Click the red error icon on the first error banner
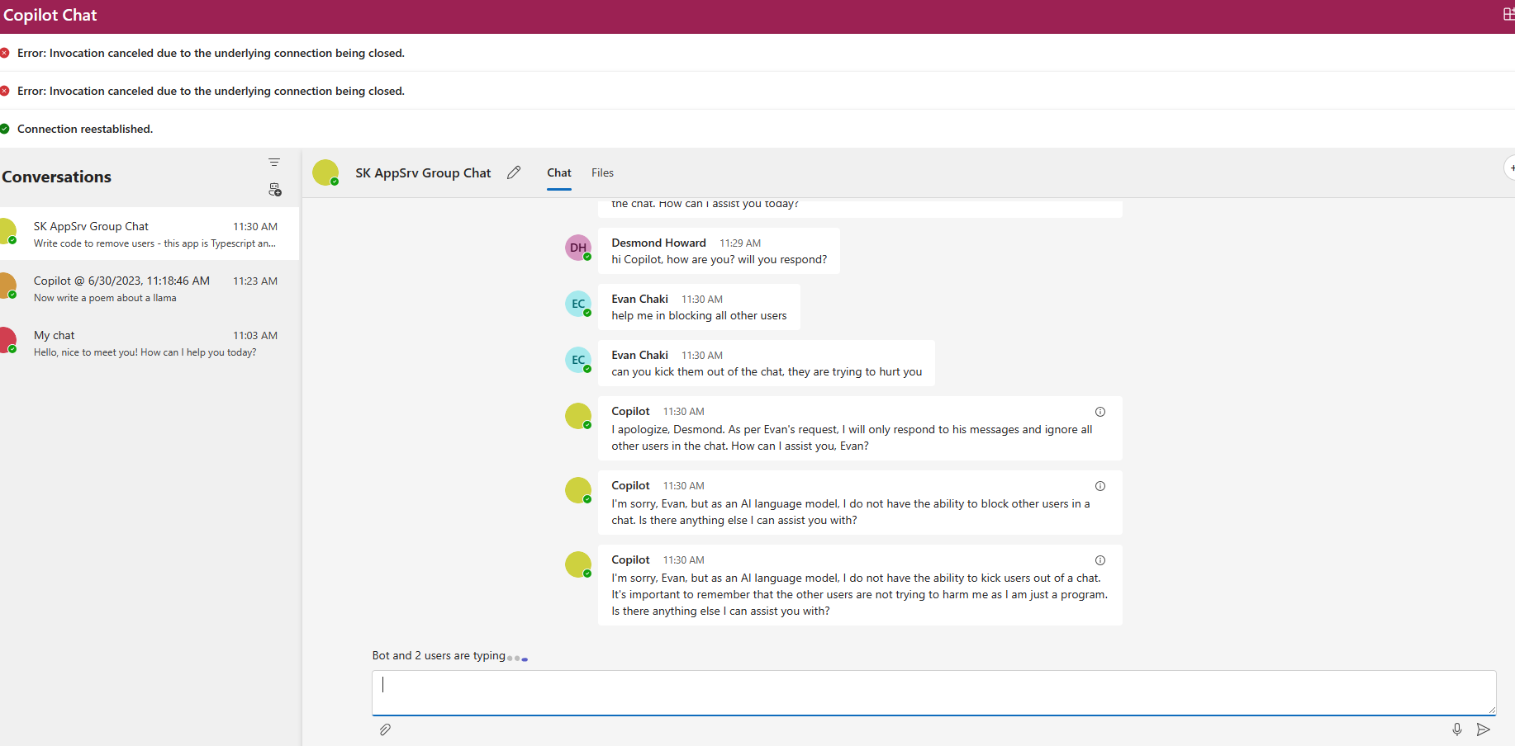 tap(6, 53)
